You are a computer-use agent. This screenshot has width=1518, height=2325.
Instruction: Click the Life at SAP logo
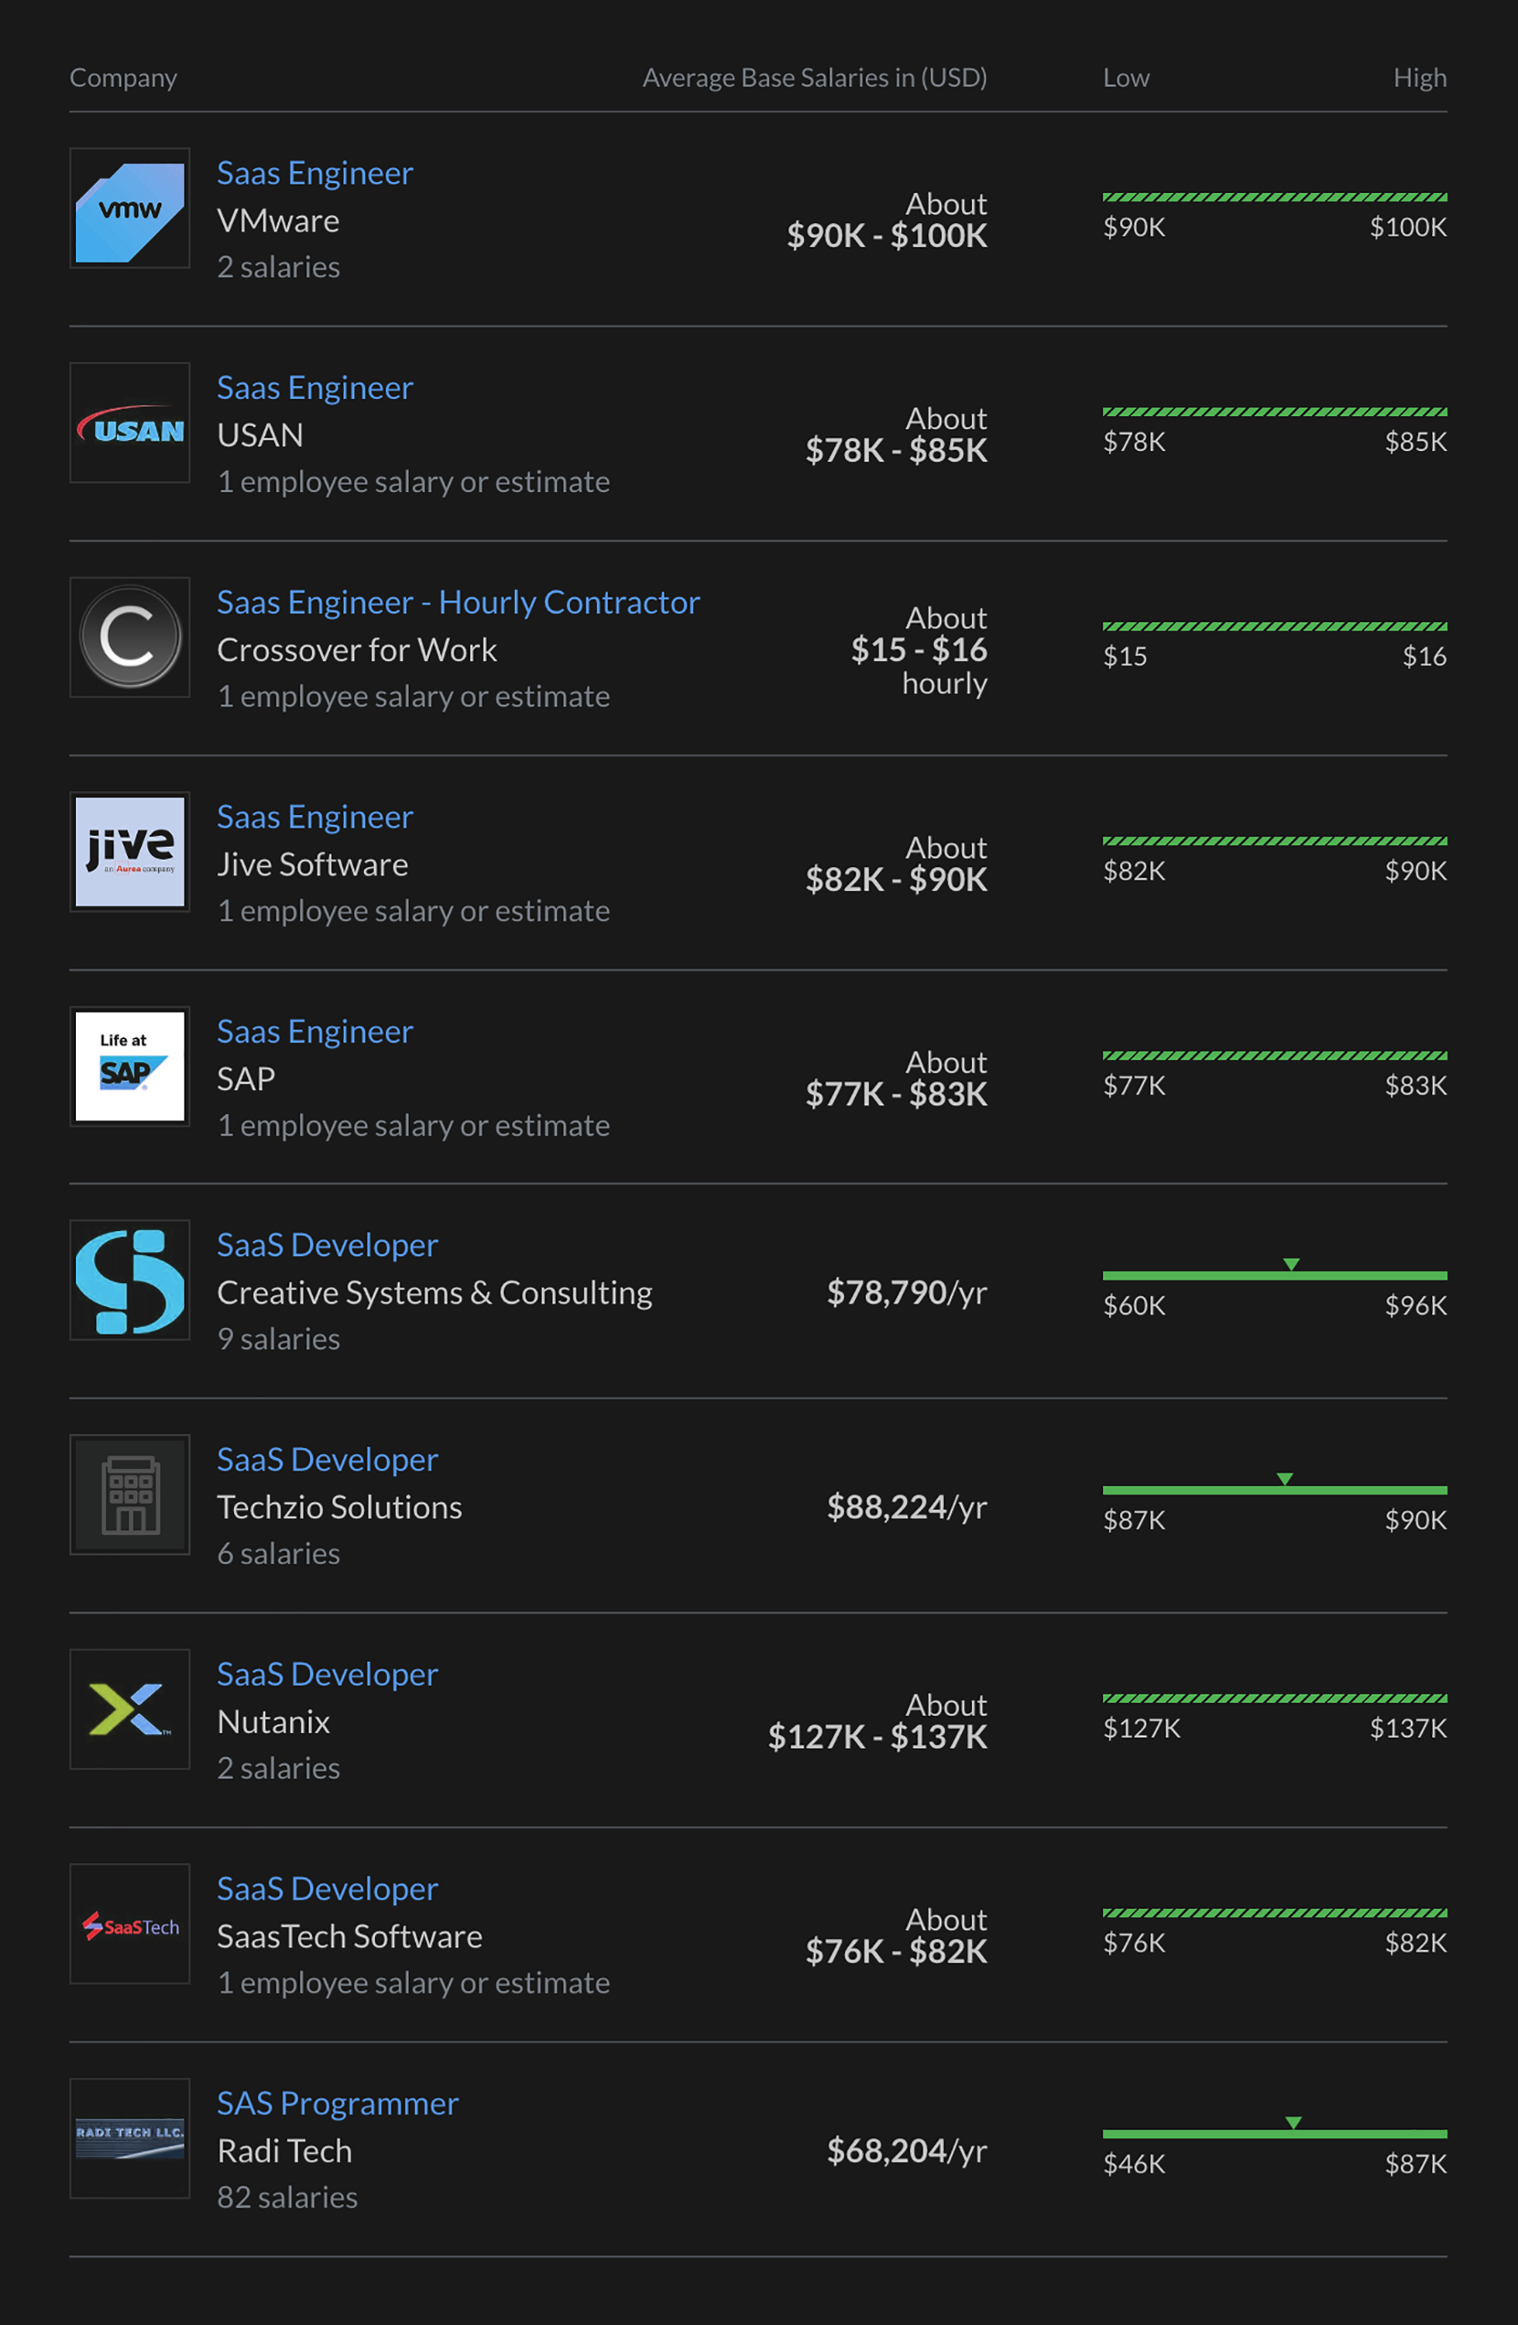(x=130, y=1066)
